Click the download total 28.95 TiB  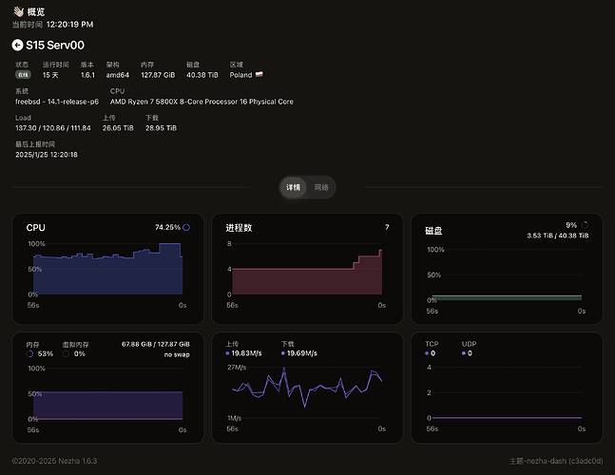point(162,128)
